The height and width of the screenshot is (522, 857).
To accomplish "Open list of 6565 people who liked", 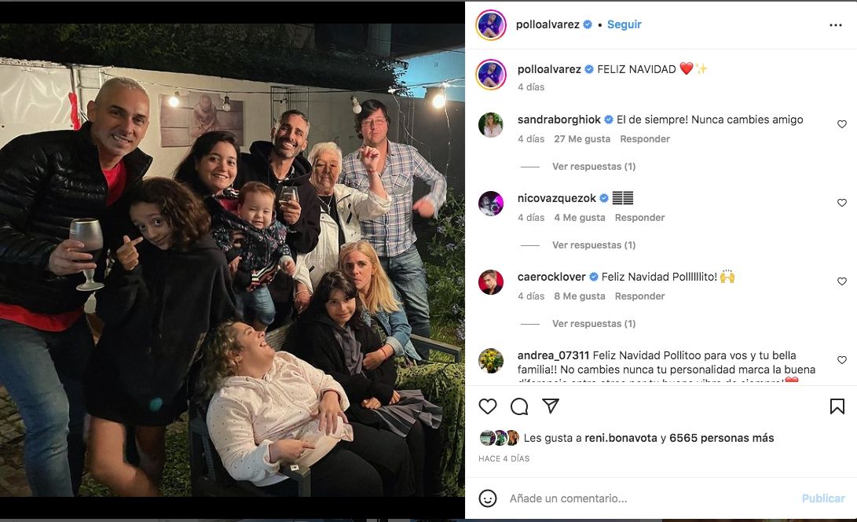I will (x=721, y=438).
